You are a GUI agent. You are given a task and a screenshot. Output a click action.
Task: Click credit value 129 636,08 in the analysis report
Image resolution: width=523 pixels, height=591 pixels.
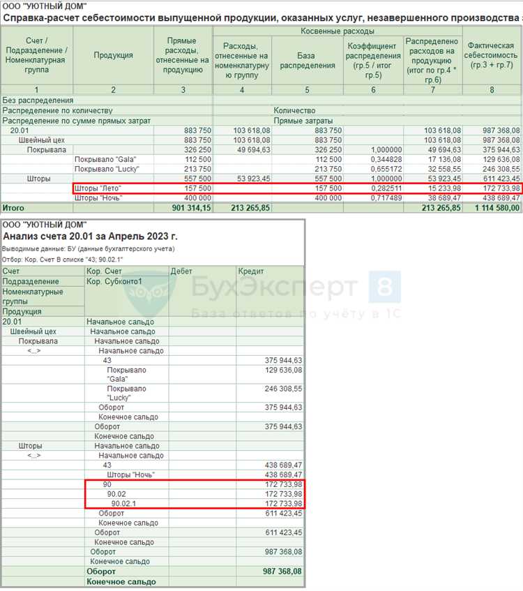pos(283,370)
